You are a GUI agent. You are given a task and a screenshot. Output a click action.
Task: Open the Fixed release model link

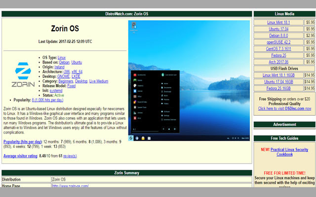click(x=71, y=86)
